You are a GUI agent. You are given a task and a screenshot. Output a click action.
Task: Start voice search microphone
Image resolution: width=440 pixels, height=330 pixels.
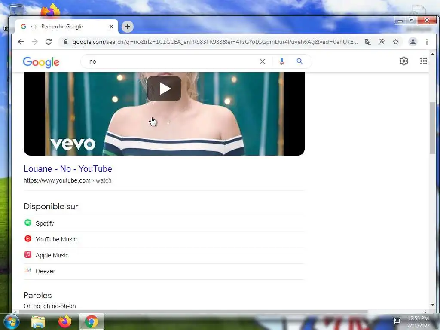click(x=282, y=61)
